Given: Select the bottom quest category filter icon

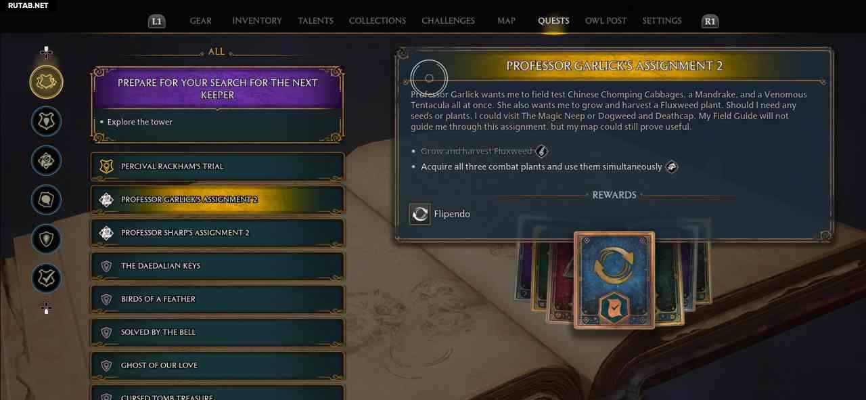Looking at the screenshot, I should 47,278.
